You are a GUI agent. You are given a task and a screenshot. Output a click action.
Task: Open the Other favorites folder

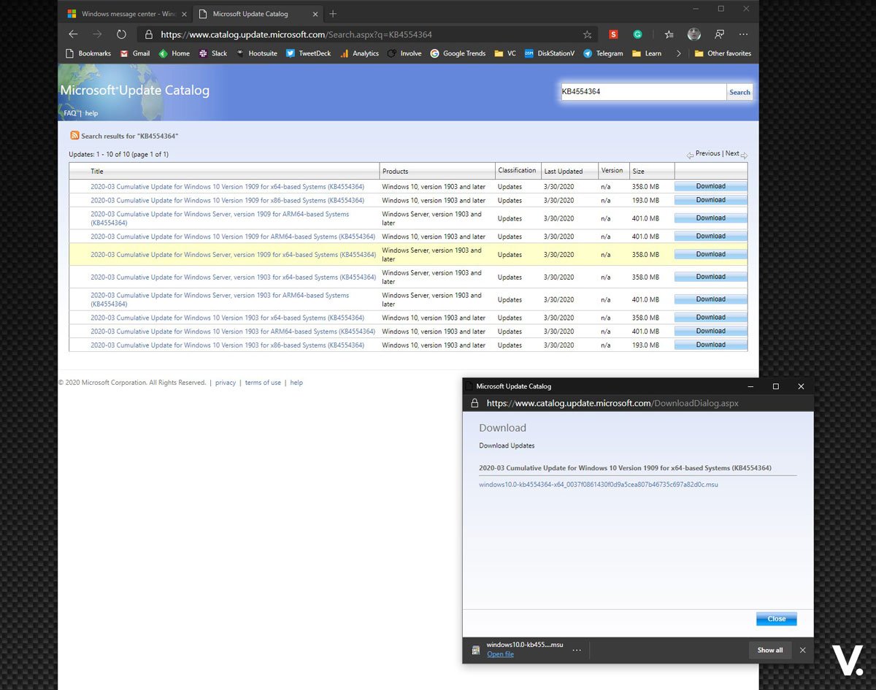[723, 53]
